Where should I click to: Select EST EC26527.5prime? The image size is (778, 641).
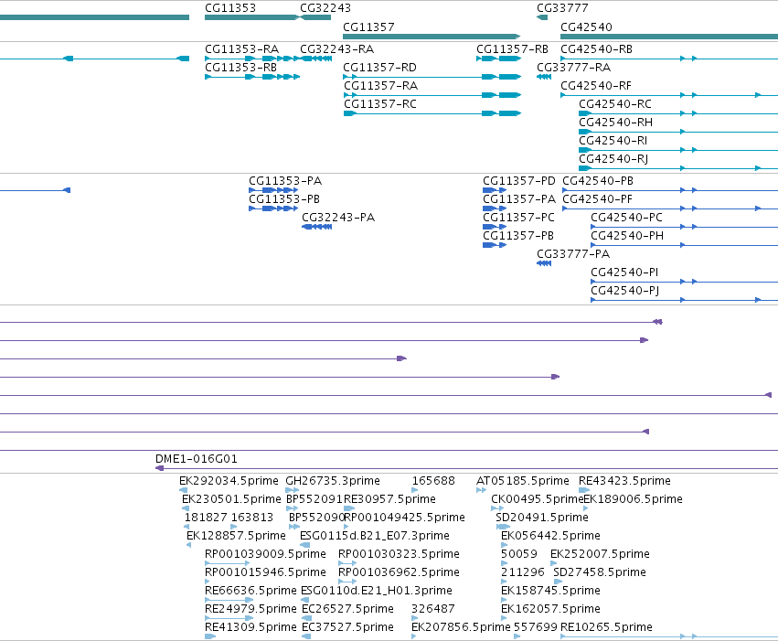tap(347, 610)
